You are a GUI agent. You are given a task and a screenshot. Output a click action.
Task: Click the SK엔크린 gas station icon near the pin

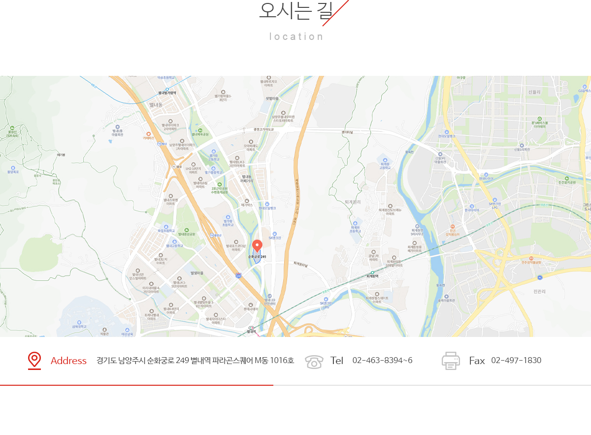[275, 234]
